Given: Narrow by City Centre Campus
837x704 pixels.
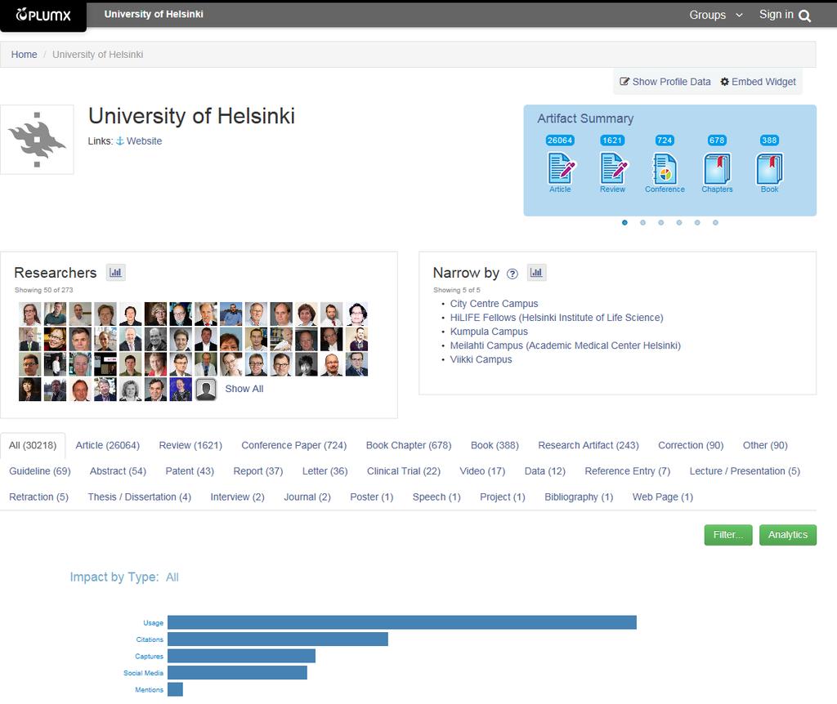Looking at the screenshot, I should pos(494,304).
